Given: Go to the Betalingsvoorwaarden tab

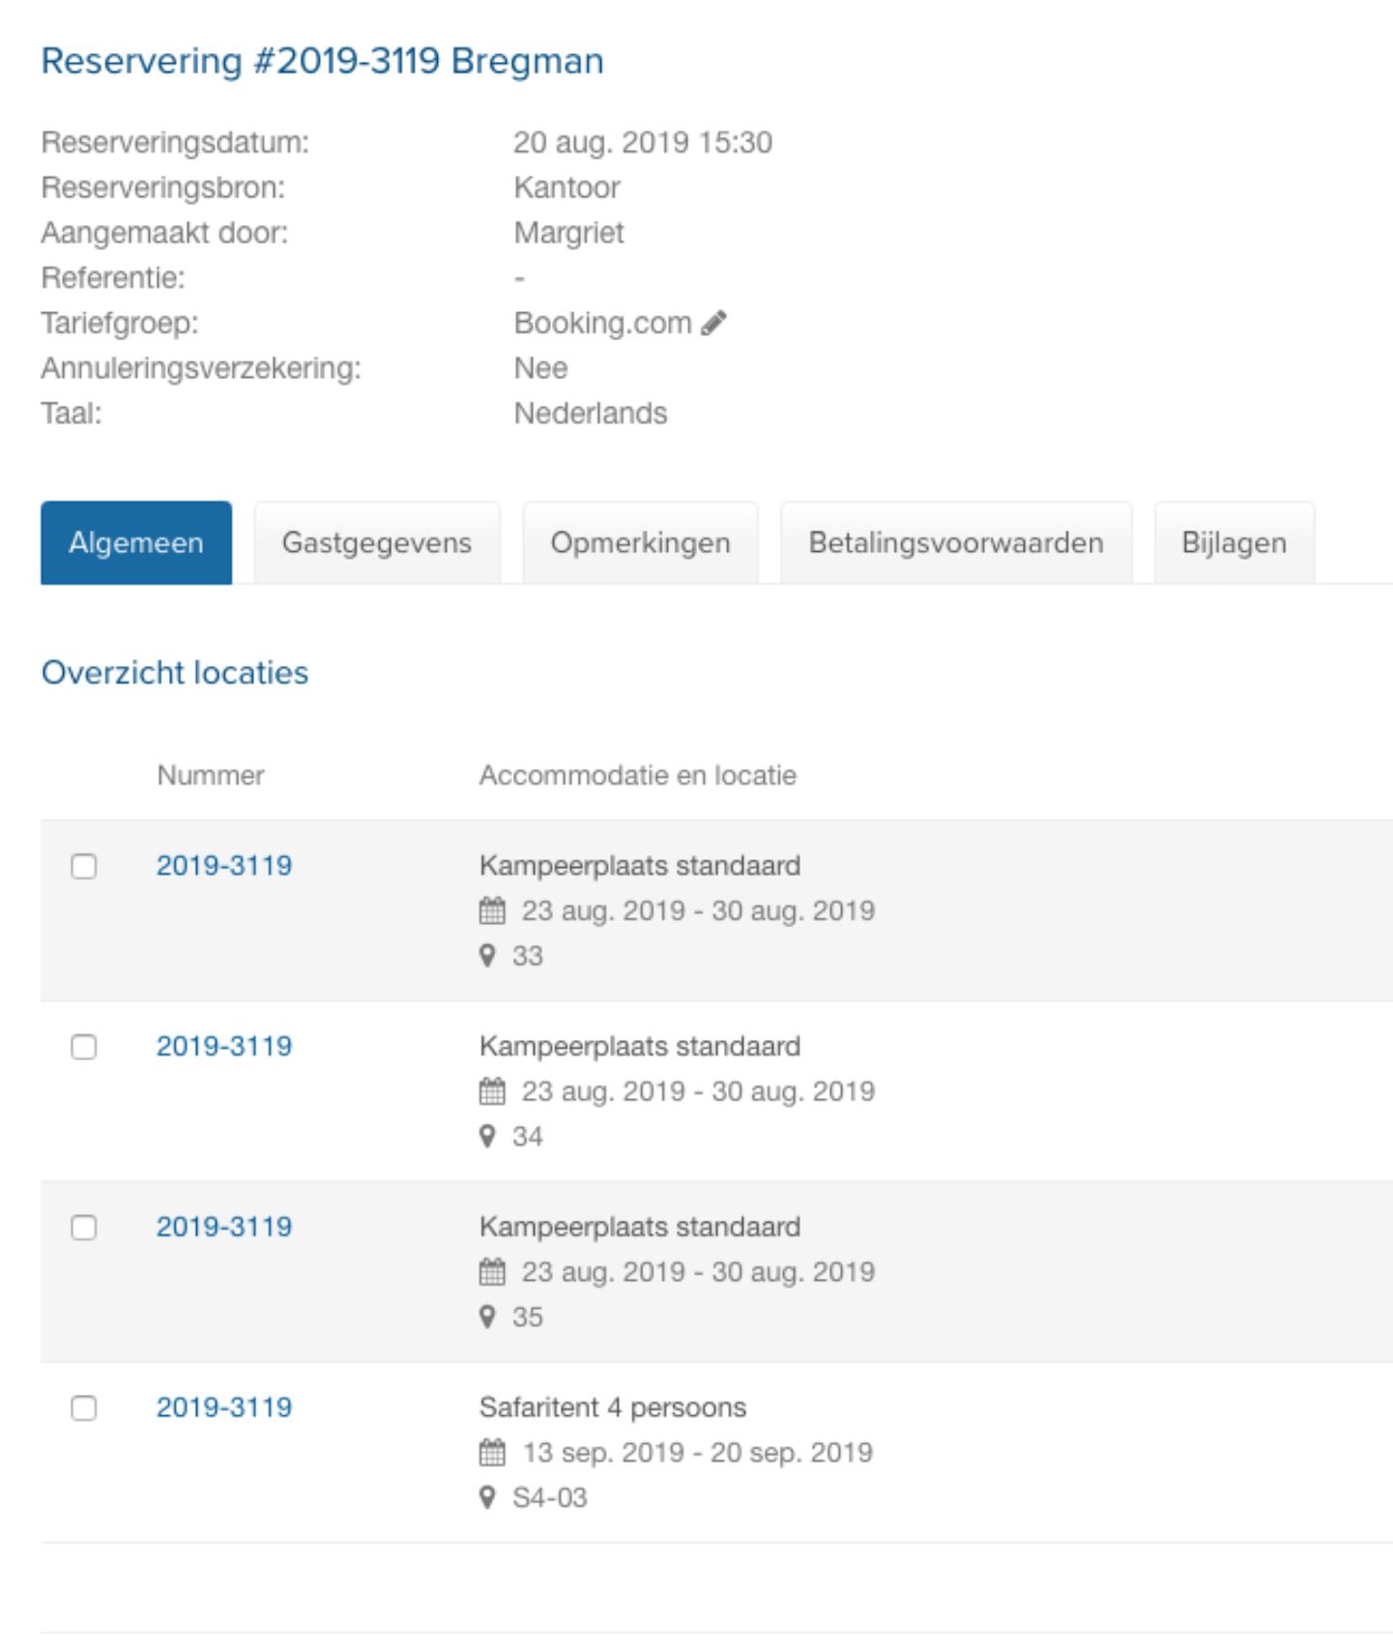Looking at the screenshot, I should (x=955, y=543).
